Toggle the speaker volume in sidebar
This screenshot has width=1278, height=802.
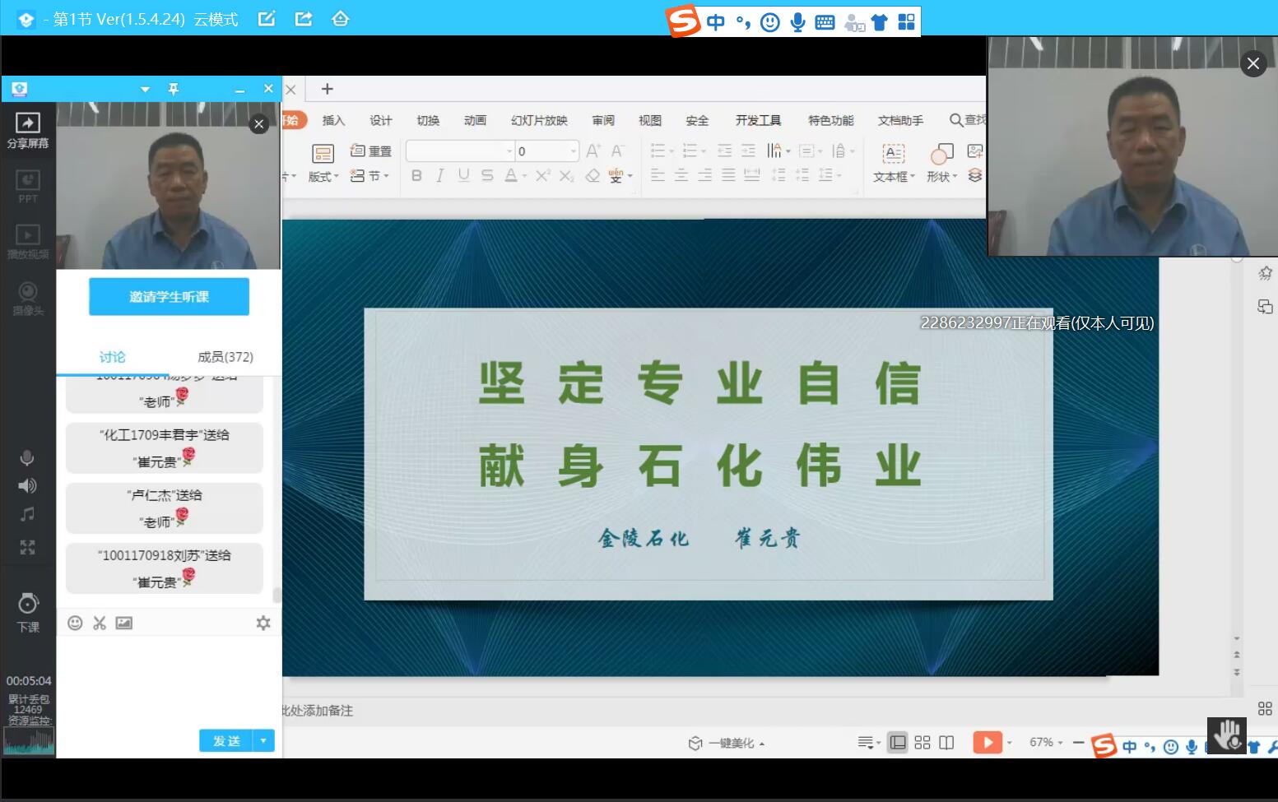click(x=27, y=486)
